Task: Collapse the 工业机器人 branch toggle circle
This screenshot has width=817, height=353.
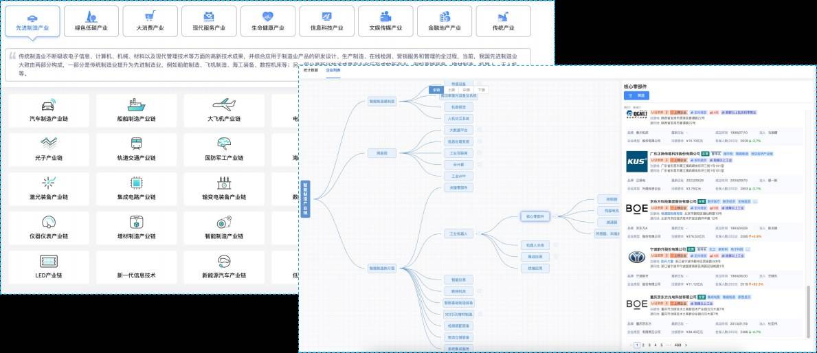Action: [478, 234]
